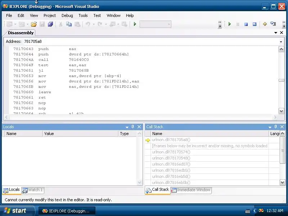Click the Locals Type column header
This screenshot has height=216, width=288.
click(127, 134)
